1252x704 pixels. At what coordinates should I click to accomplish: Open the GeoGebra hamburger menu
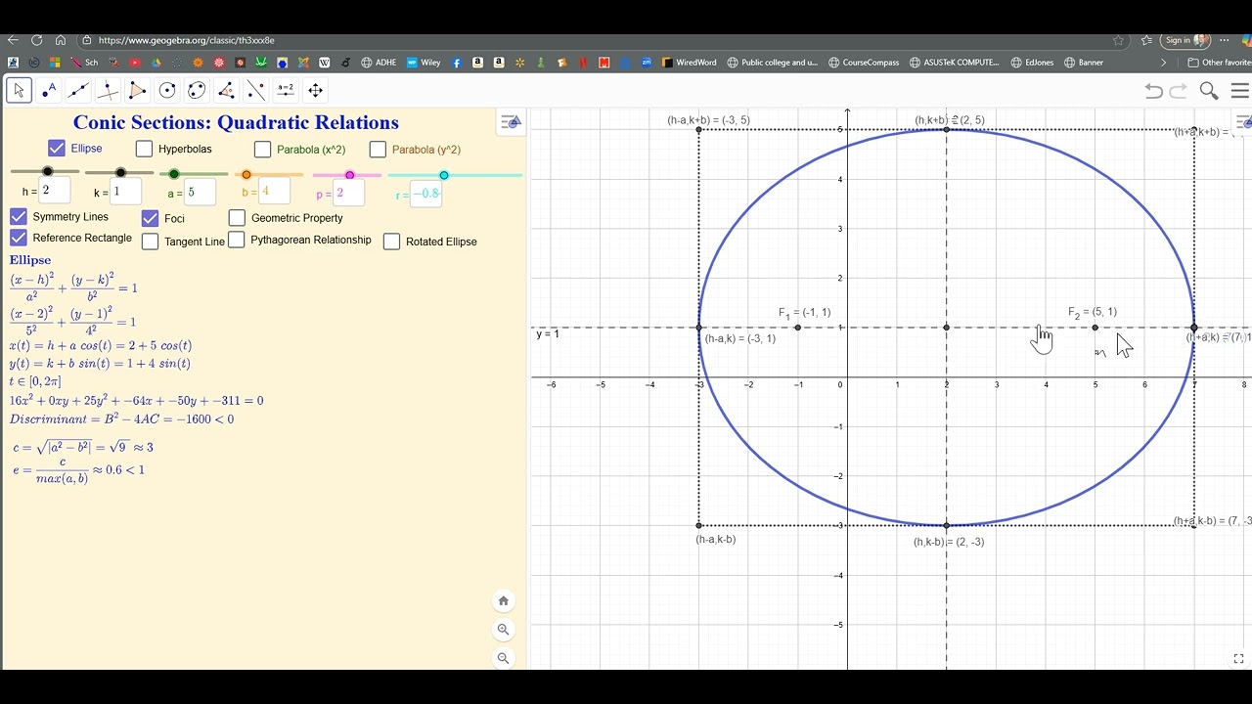[1240, 91]
